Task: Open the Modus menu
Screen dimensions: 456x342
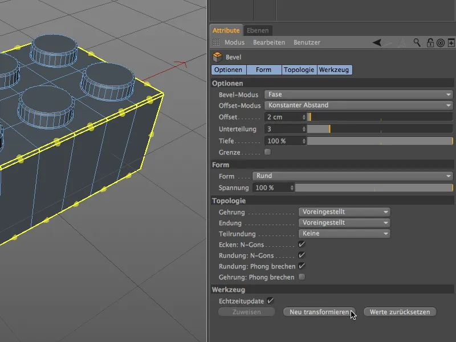Action: point(234,42)
